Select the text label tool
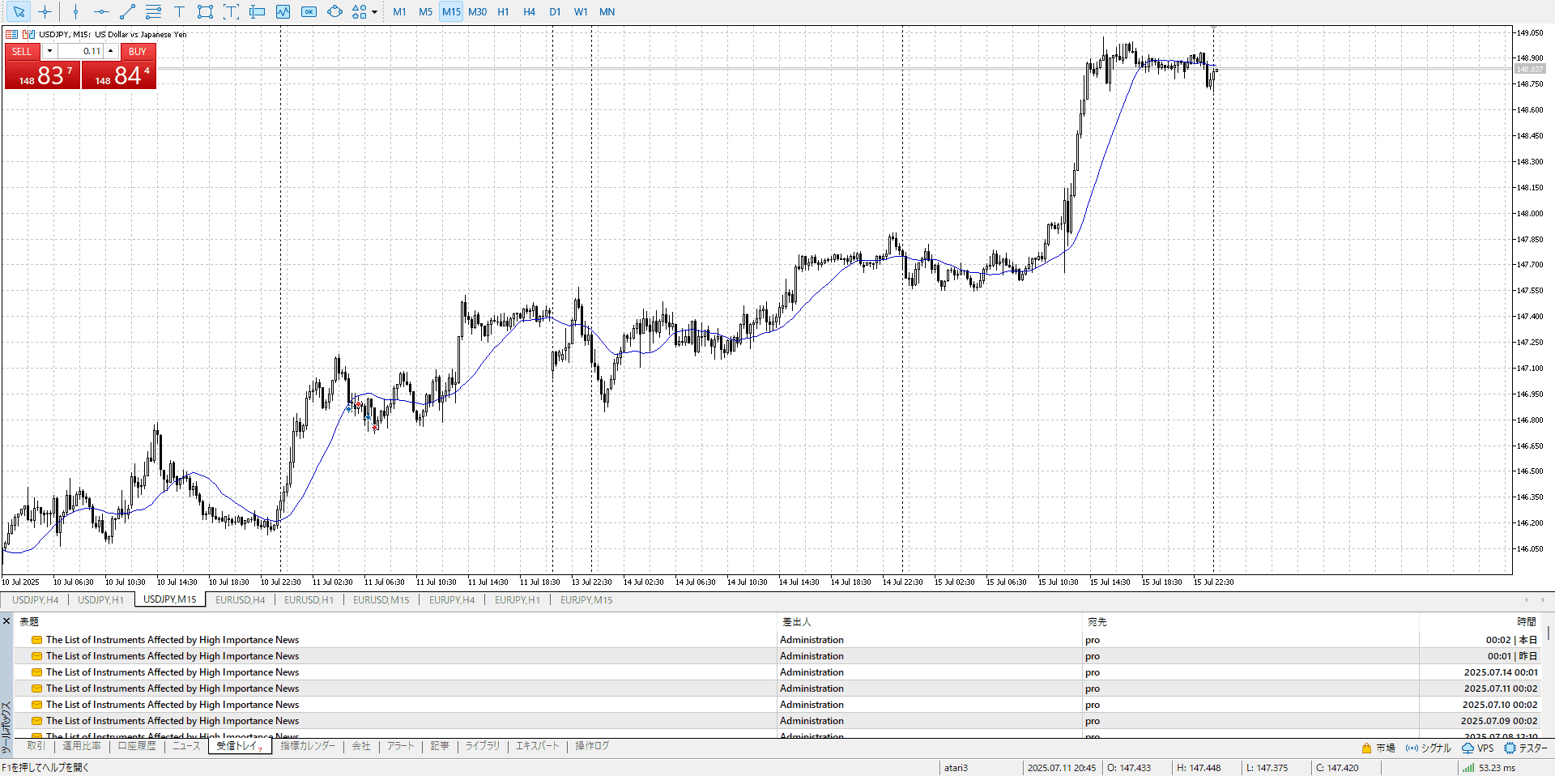 point(179,12)
